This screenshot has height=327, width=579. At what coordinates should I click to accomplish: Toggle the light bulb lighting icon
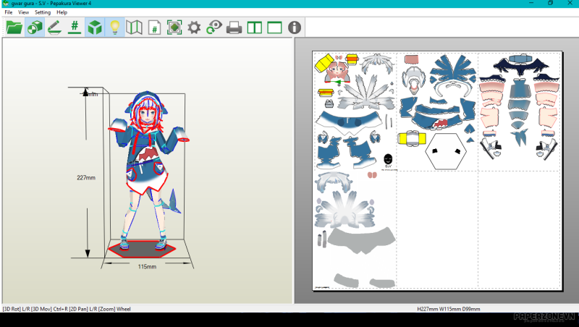pyautogui.click(x=115, y=27)
